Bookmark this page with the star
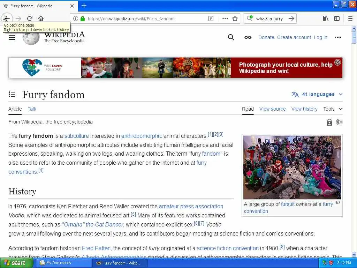The width and height of the screenshot is (357, 268). 235,18
